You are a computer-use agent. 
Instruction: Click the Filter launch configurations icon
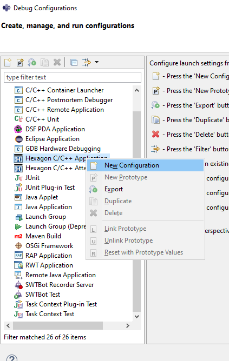[x=87, y=62]
